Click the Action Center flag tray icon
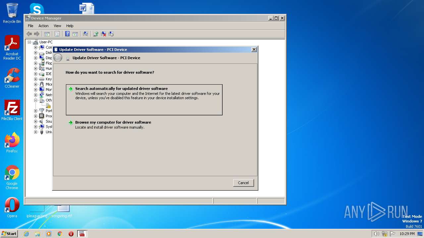The image size is (424, 238). 393,234
